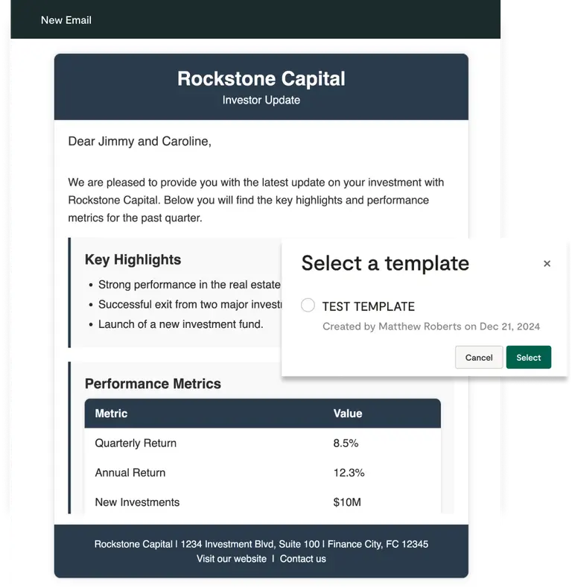This screenshot has width=572, height=588.
Task: Click the Launch of a new investment fund bullet
Action: [180, 324]
